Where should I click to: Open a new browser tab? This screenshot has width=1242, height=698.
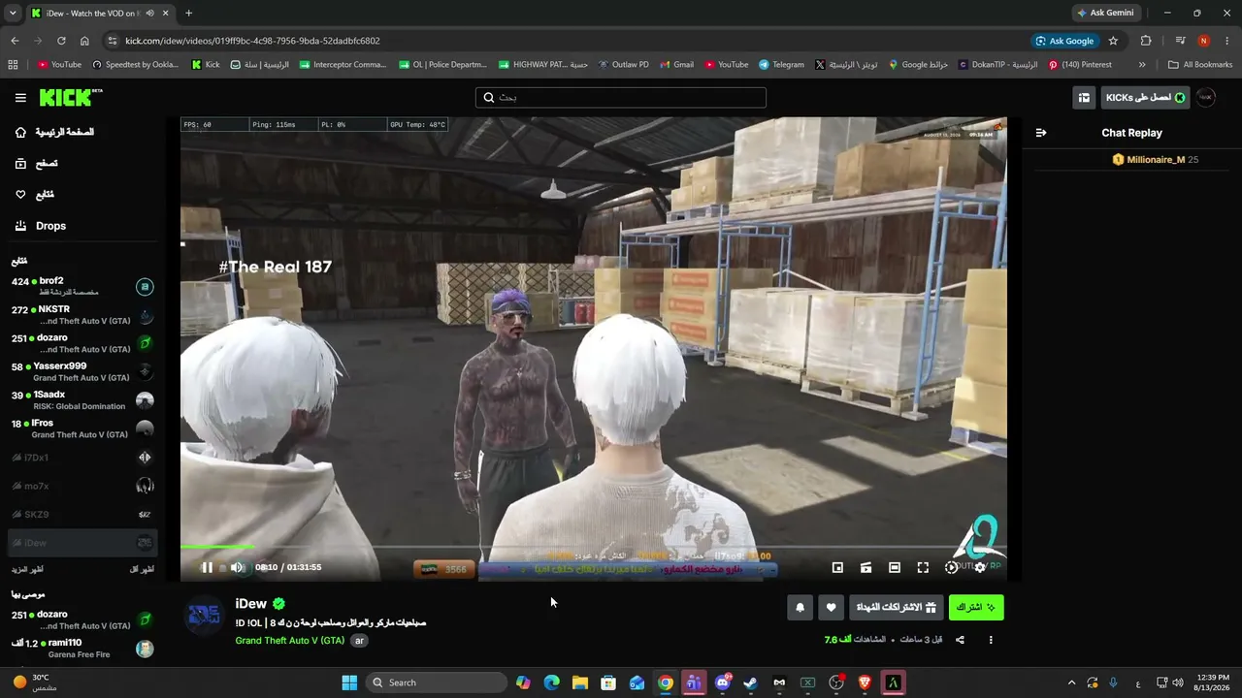click(x=188, y=14)
